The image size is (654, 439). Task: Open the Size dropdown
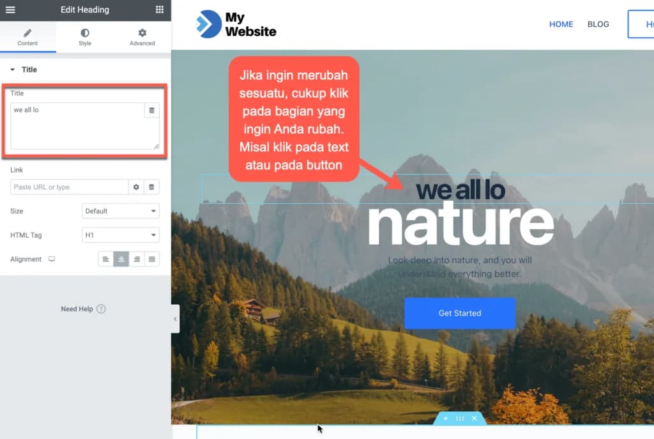pyautogui.click(x=120, y=211)
